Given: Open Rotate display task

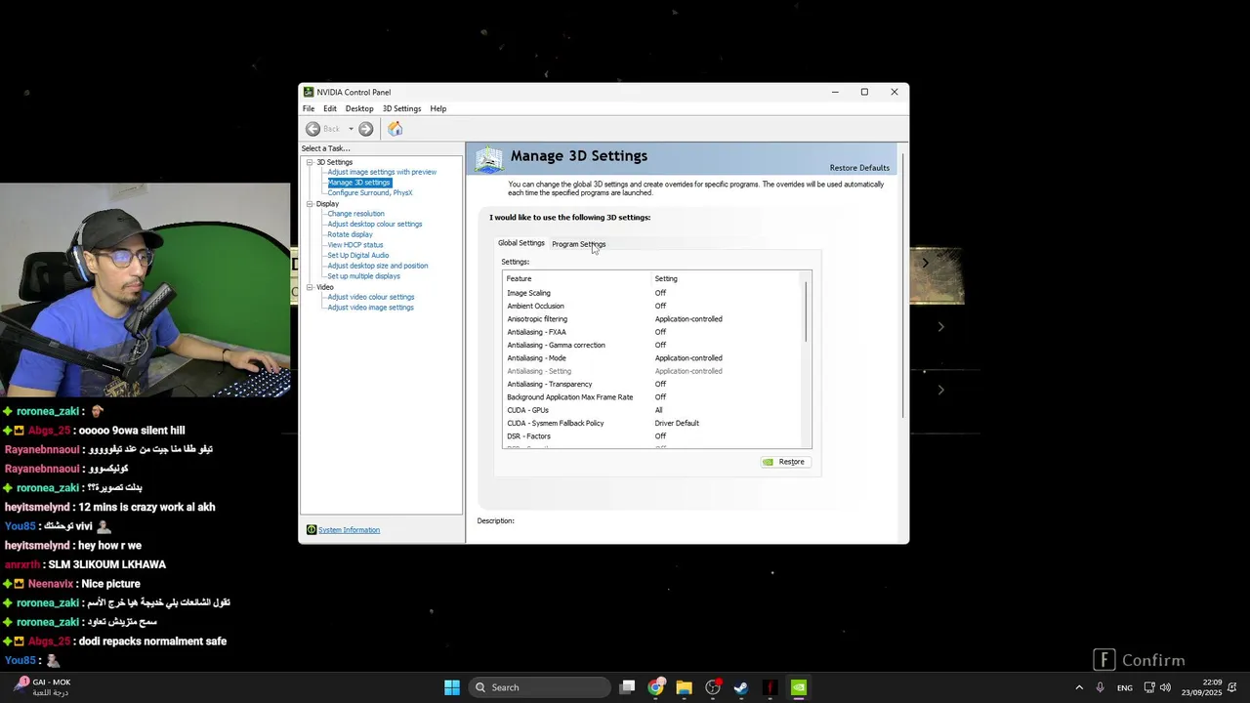Looking at the screenshot, I should click(350, 234).
